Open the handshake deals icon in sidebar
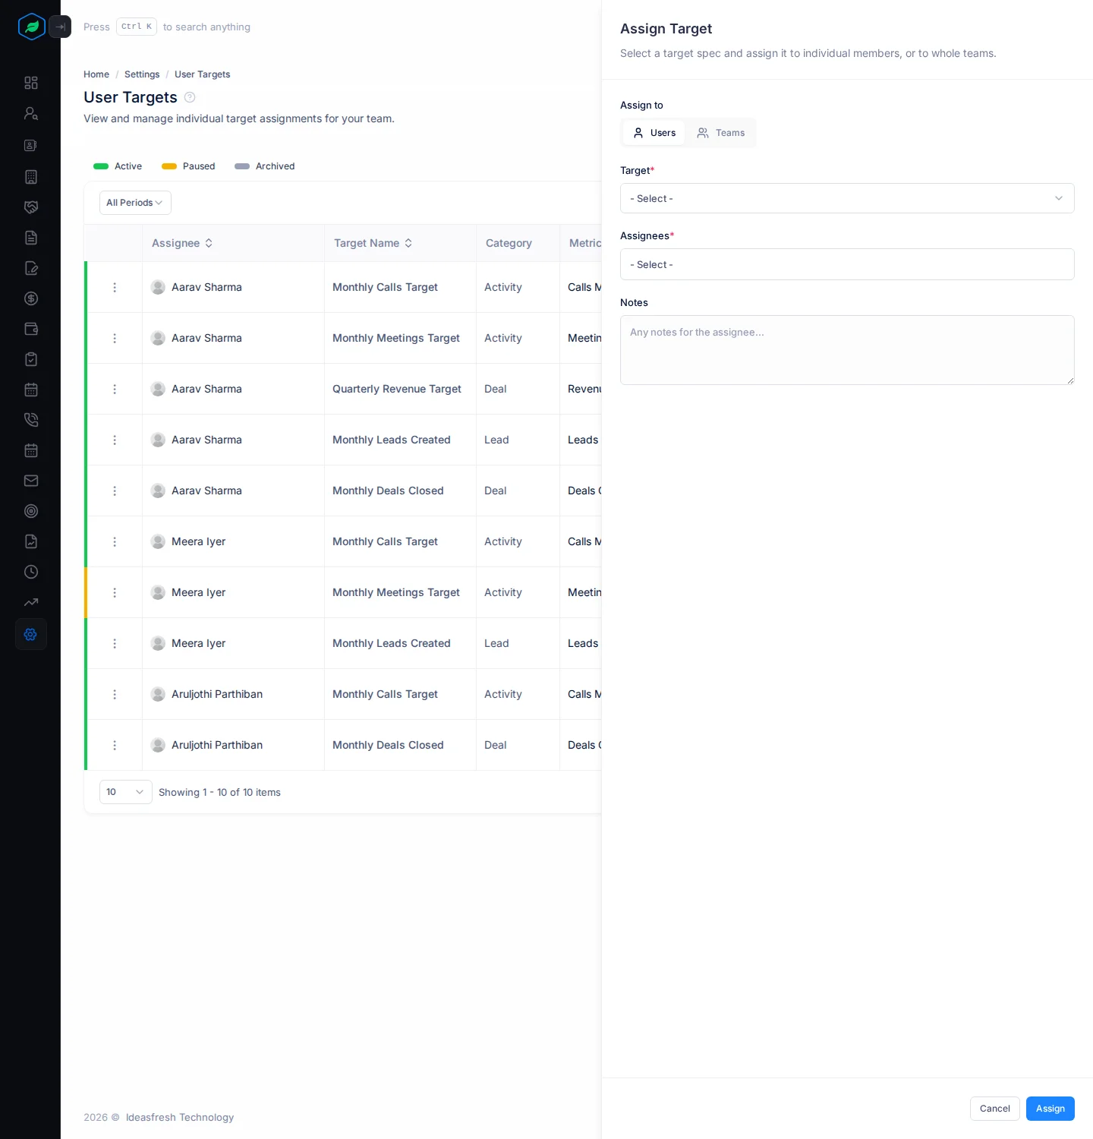 [31, 207]
